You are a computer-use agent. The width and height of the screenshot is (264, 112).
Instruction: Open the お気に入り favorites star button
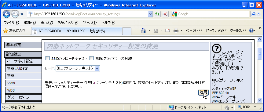click(14, 31)
